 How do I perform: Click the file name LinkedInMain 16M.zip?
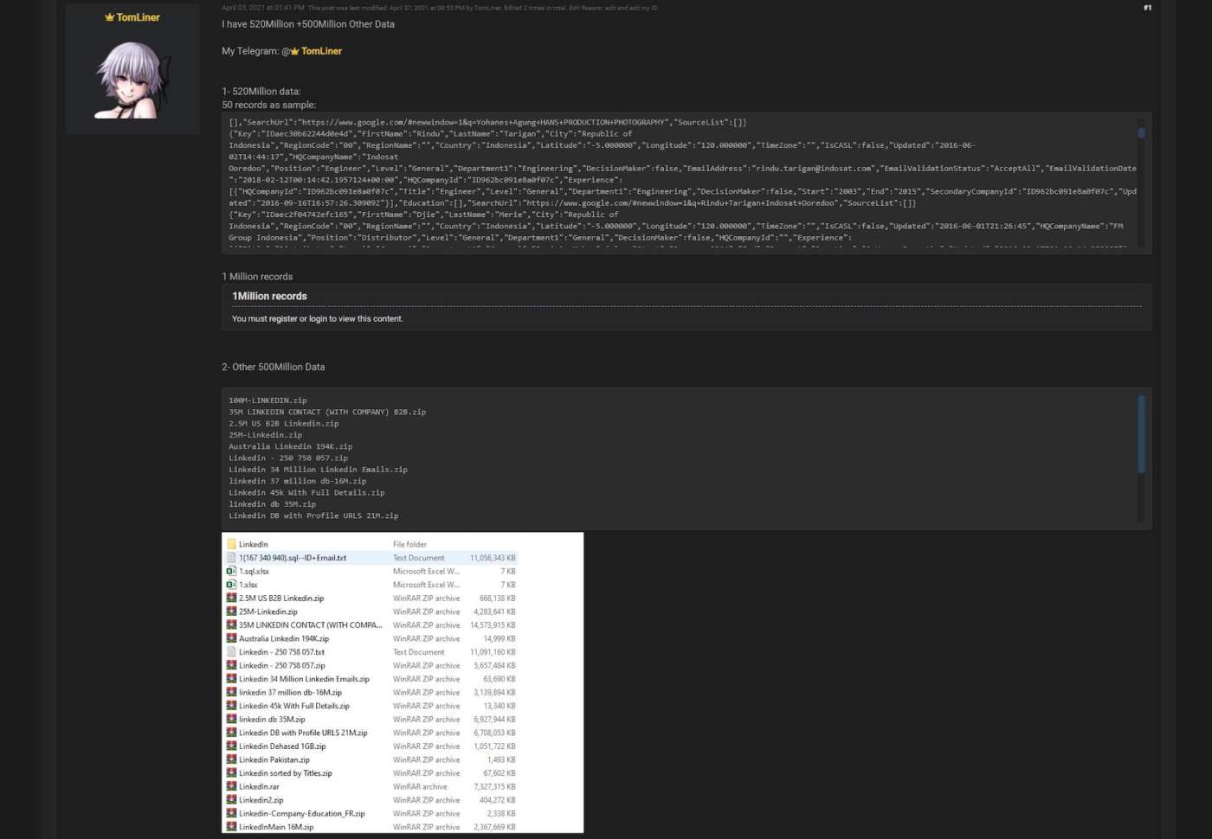276,827
